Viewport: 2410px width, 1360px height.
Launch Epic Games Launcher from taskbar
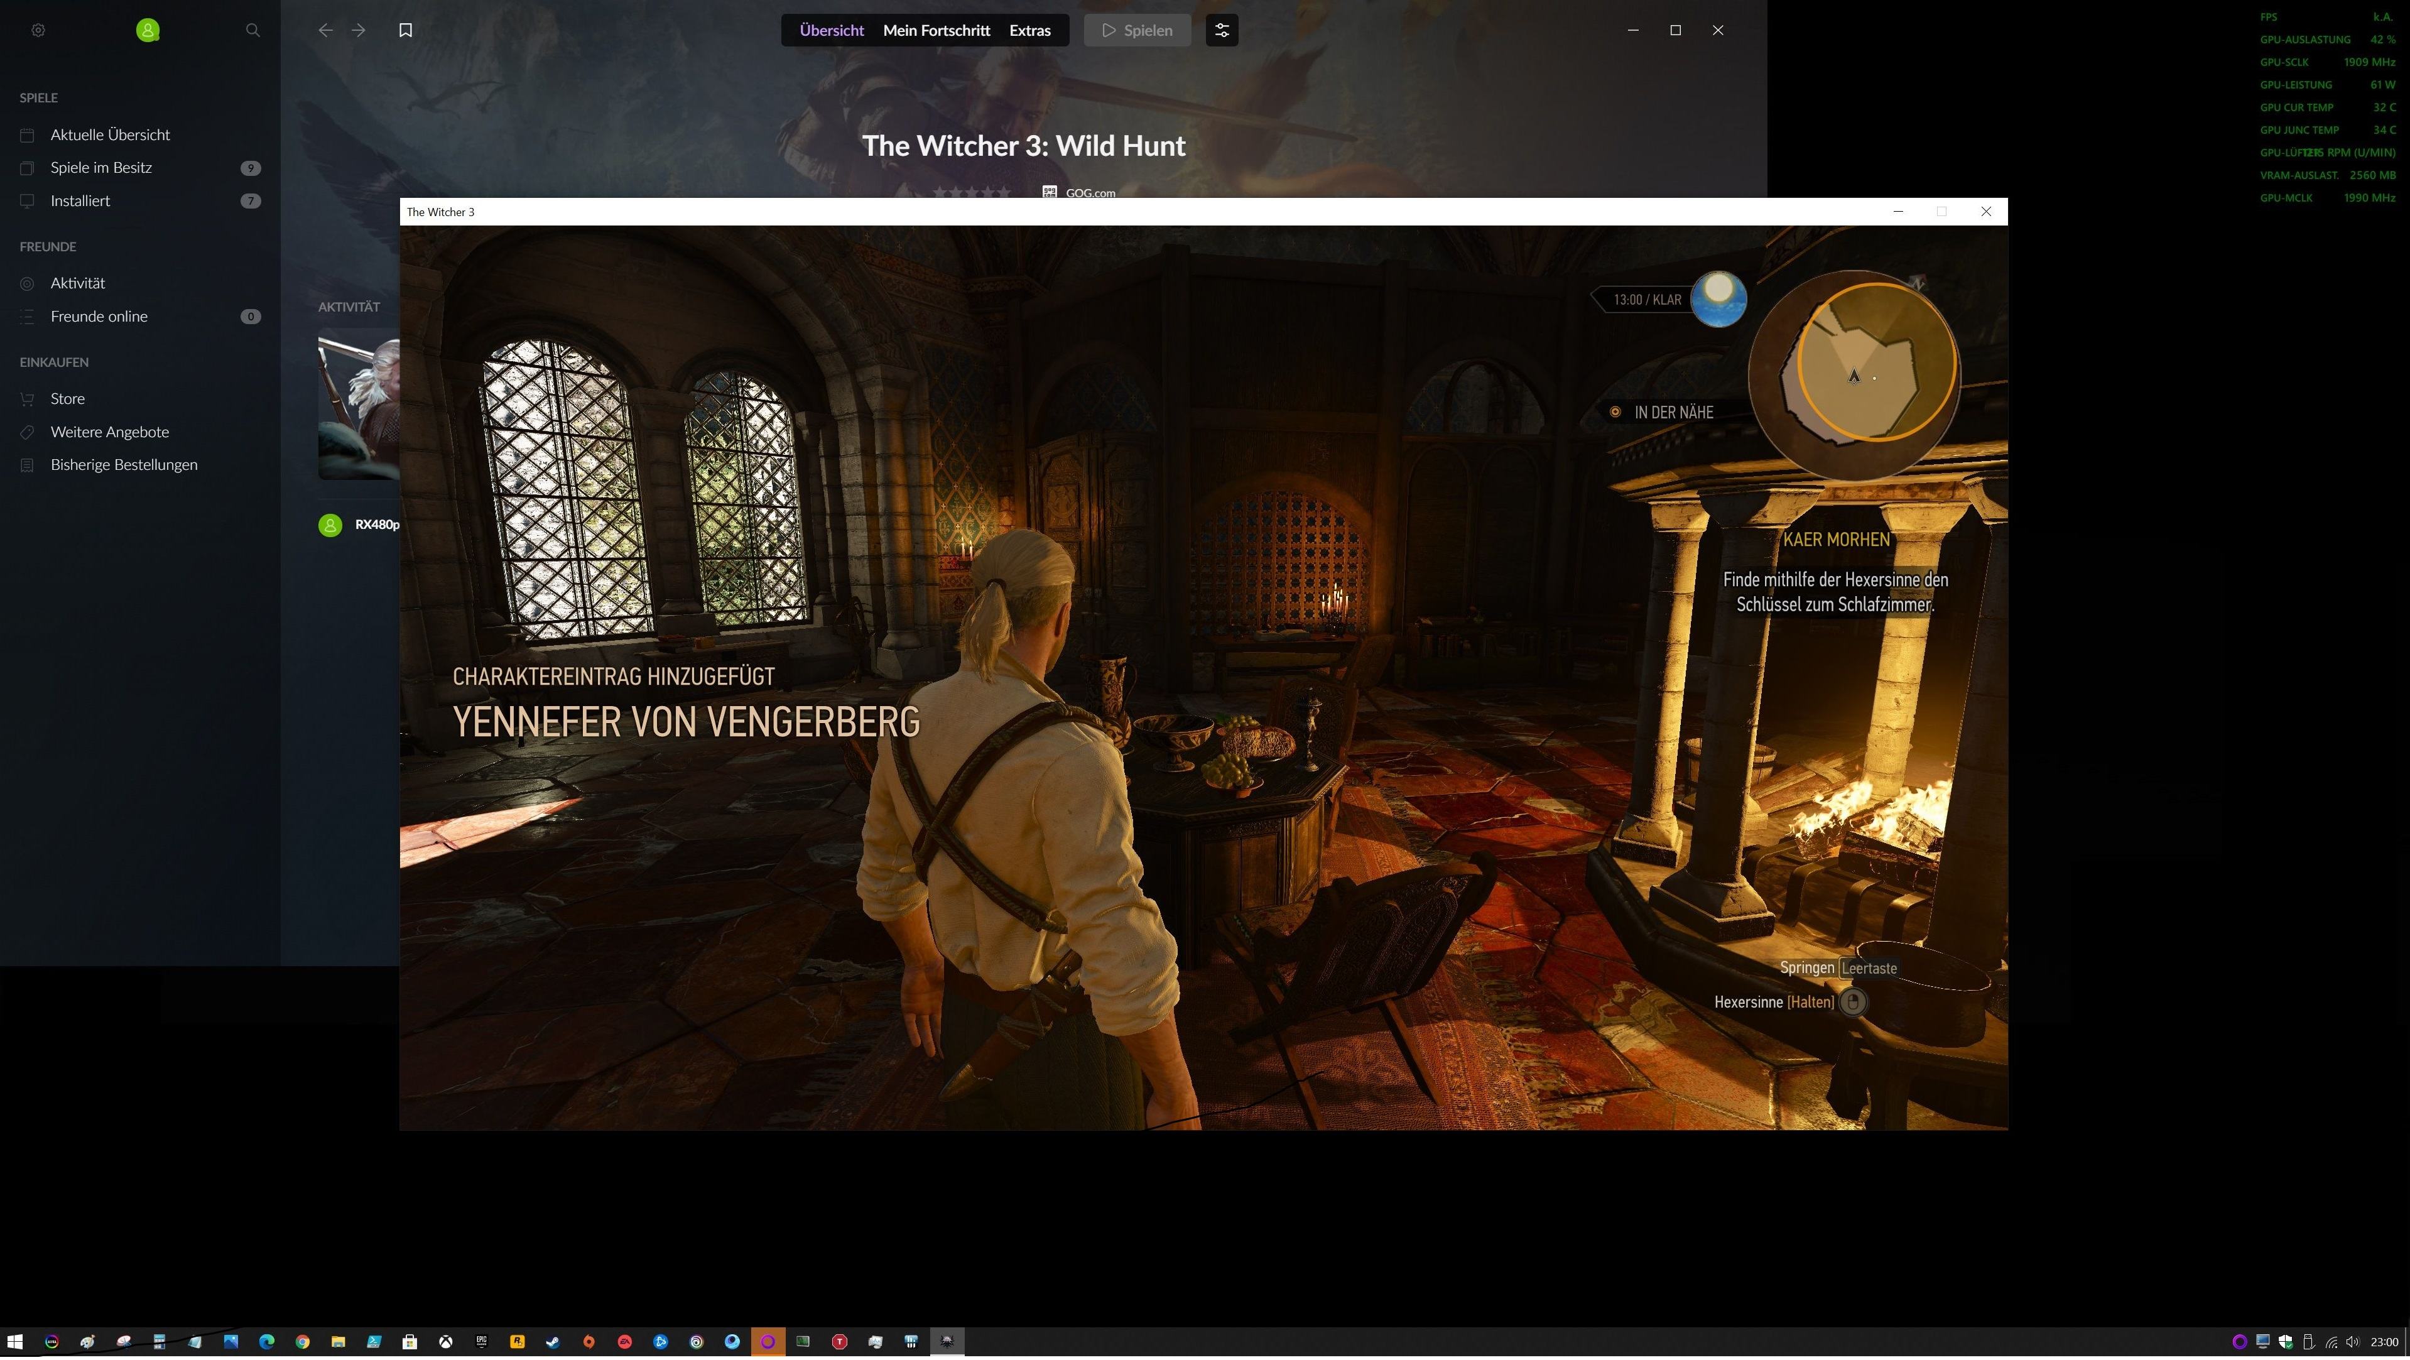(x=481, y=1343)
